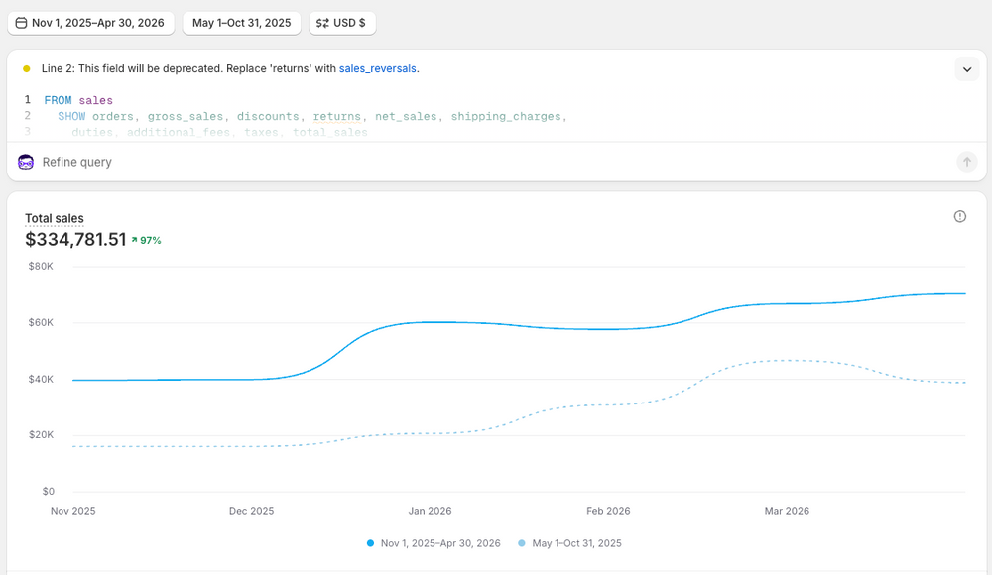Click the 'discounts' field in the query
Image resolution: width=992 pixels, height=575 pixels.
tap(268, 116)
